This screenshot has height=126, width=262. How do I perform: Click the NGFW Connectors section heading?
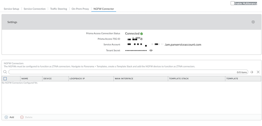coord(14,63)
